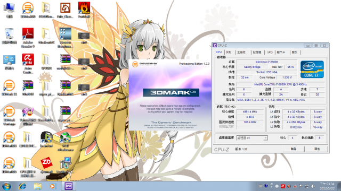The image size is (341, 191).
Task: Click the 3DMark06 splash screen logo
Action: 171,92
